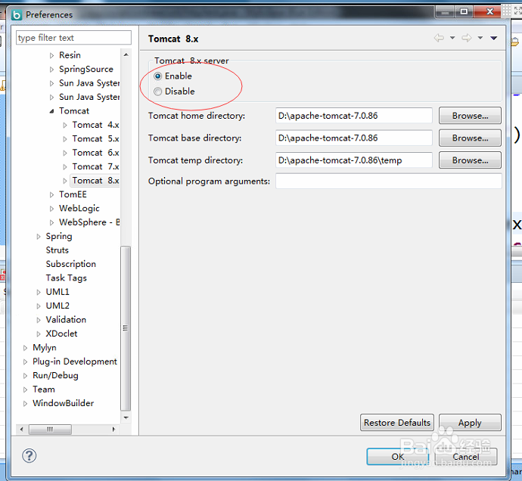Open the back history dropdown arrow

click(452, 38)
